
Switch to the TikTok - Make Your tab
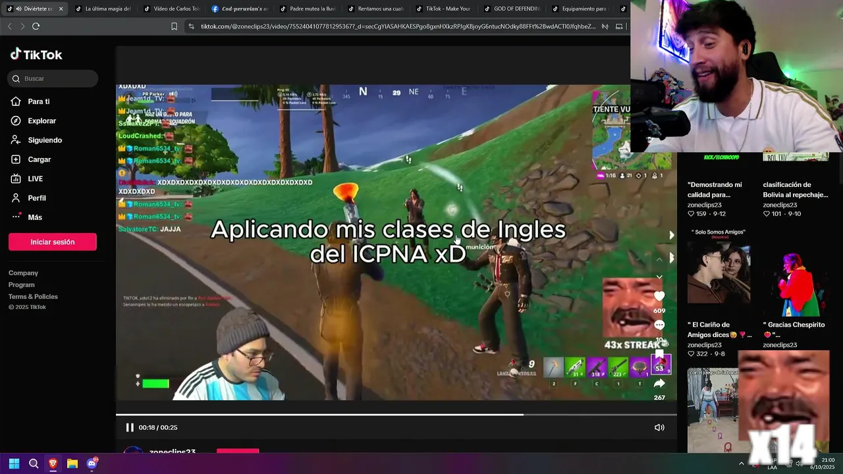point(443,9)
